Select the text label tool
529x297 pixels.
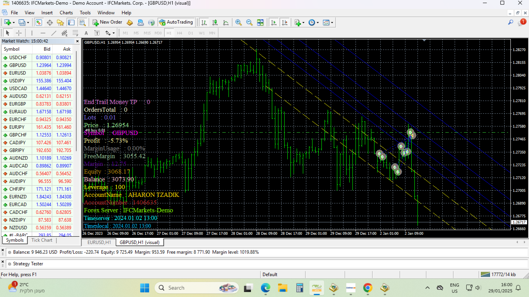point(97,33)
